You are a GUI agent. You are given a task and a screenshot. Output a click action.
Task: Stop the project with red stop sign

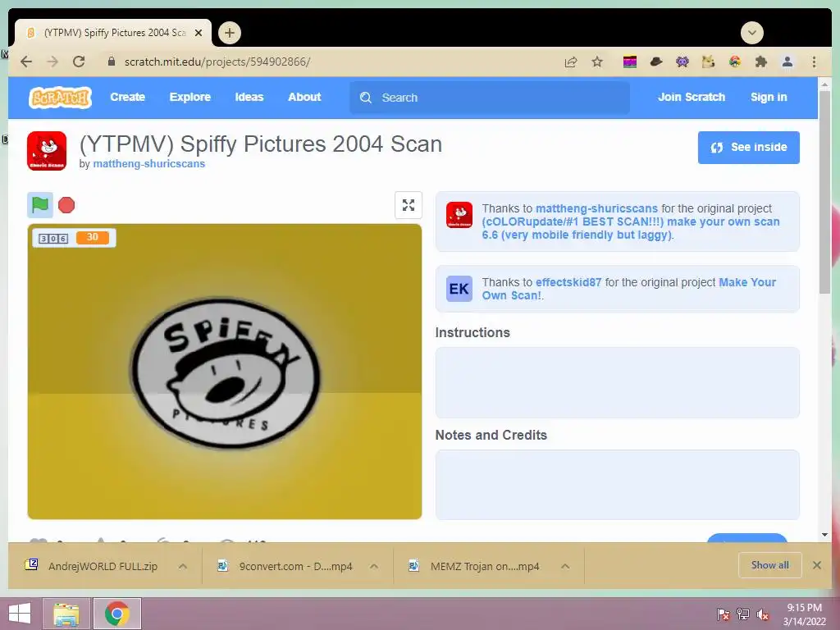[x=66, y=205]
